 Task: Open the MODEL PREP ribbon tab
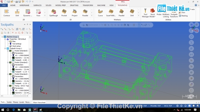pyautogui.click(x=61, y=5)
